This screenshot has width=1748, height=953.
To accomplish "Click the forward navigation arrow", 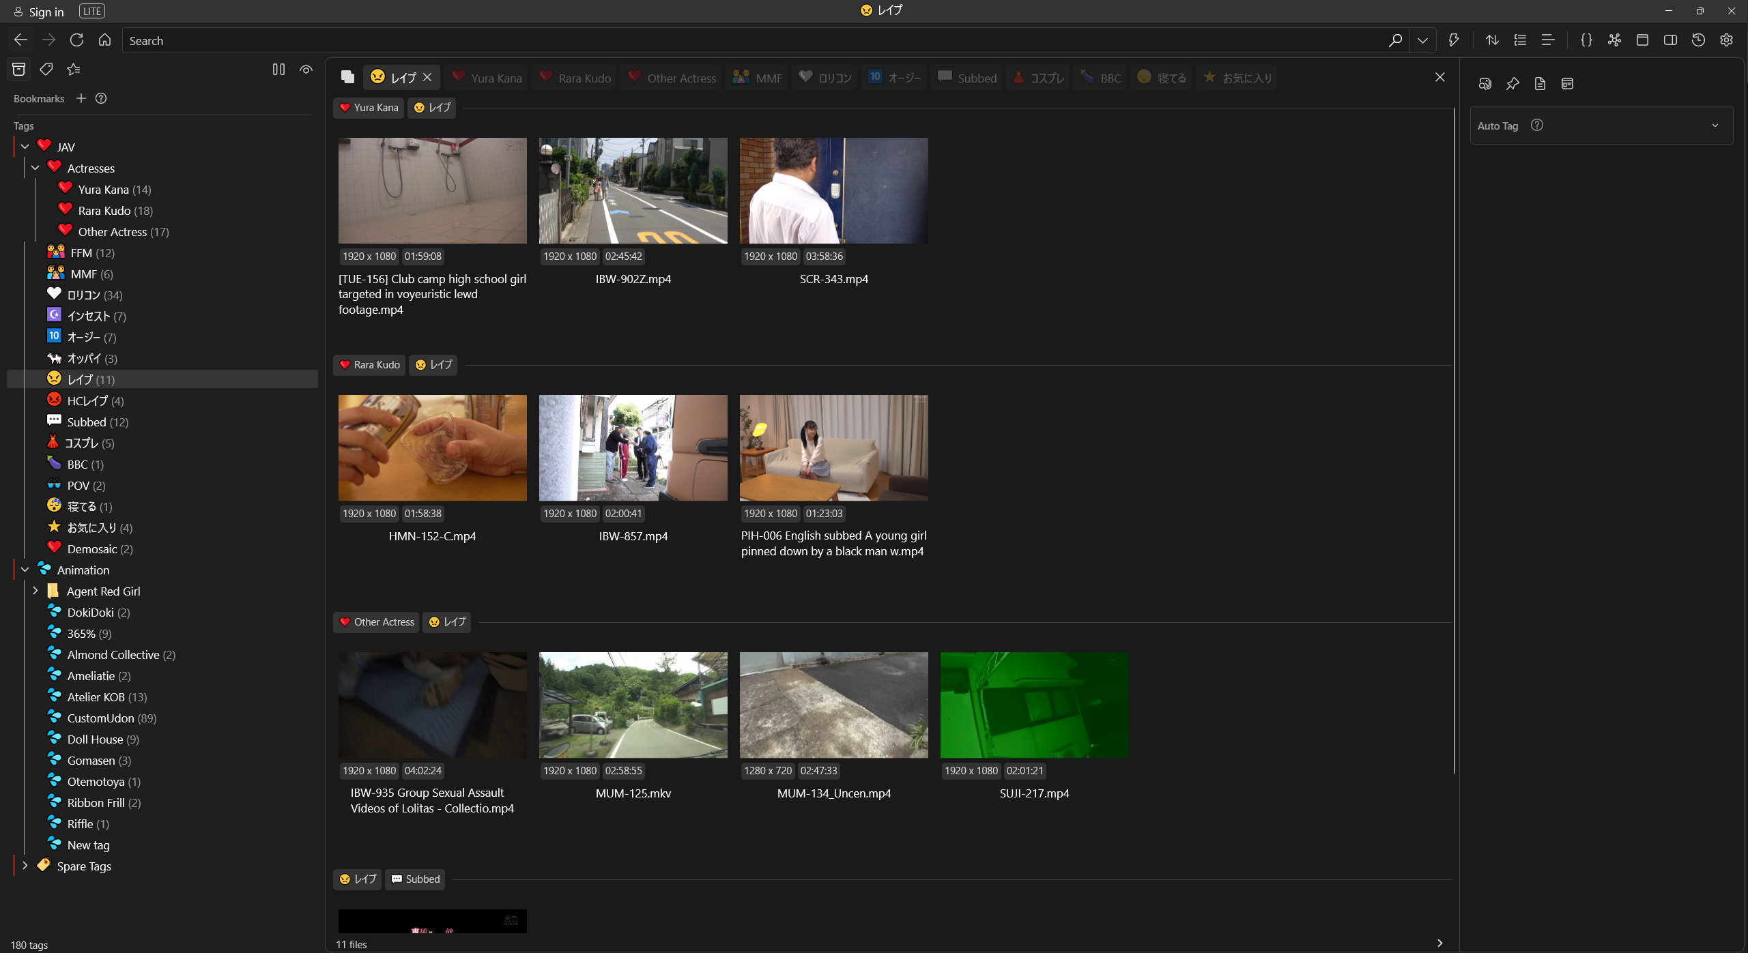I will (x=48, y=40).
